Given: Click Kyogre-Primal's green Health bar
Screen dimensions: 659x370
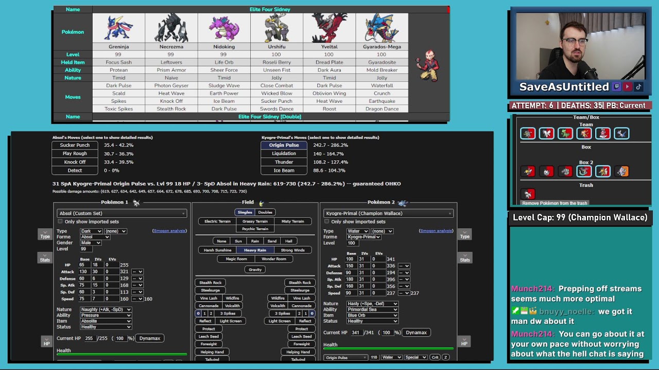Looking at the screenshot, I should coord(389,349).
